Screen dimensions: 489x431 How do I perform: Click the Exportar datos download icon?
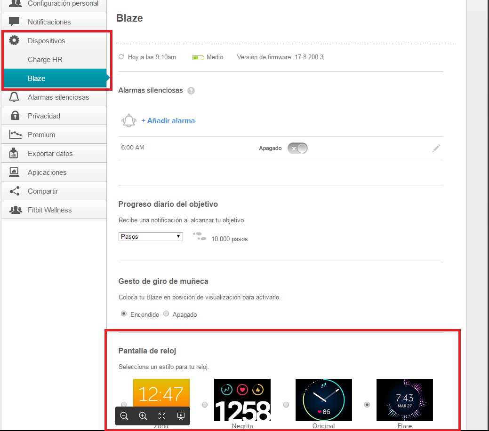click(x=13, y=153)
